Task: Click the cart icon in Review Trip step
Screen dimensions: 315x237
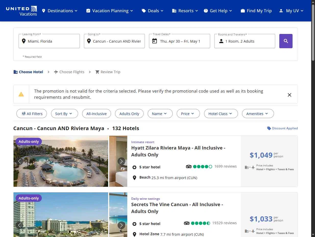Action: pyautogui.click(x=97, y=72)
